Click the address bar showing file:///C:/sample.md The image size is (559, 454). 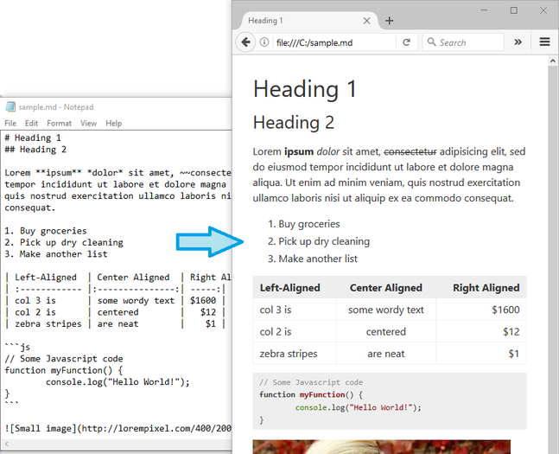333,42
